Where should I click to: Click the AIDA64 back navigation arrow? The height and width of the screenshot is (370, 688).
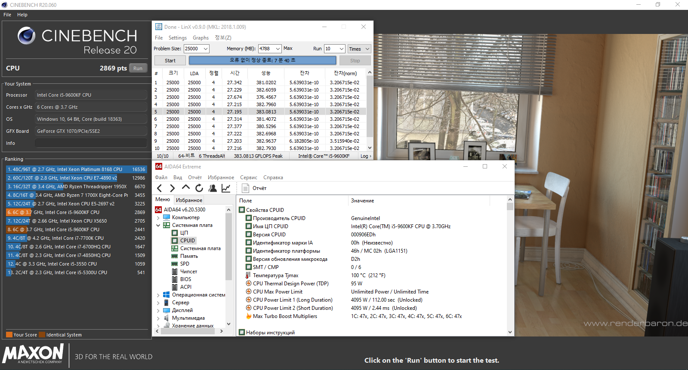(160, 188)
